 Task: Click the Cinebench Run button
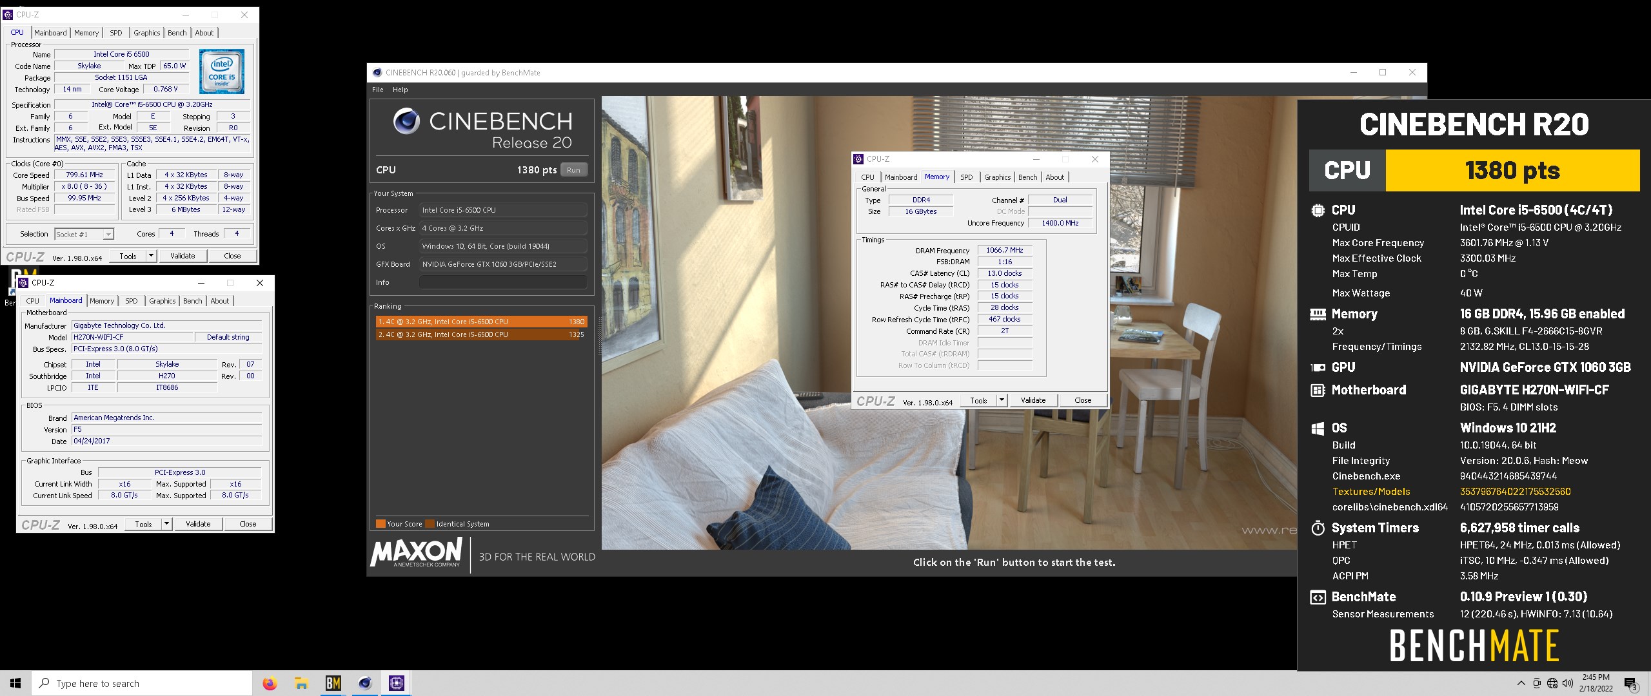click(573, 170)
